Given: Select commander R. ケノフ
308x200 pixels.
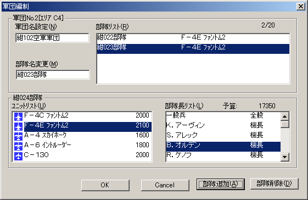Looking at the screenshot, I should click(223, 156).
